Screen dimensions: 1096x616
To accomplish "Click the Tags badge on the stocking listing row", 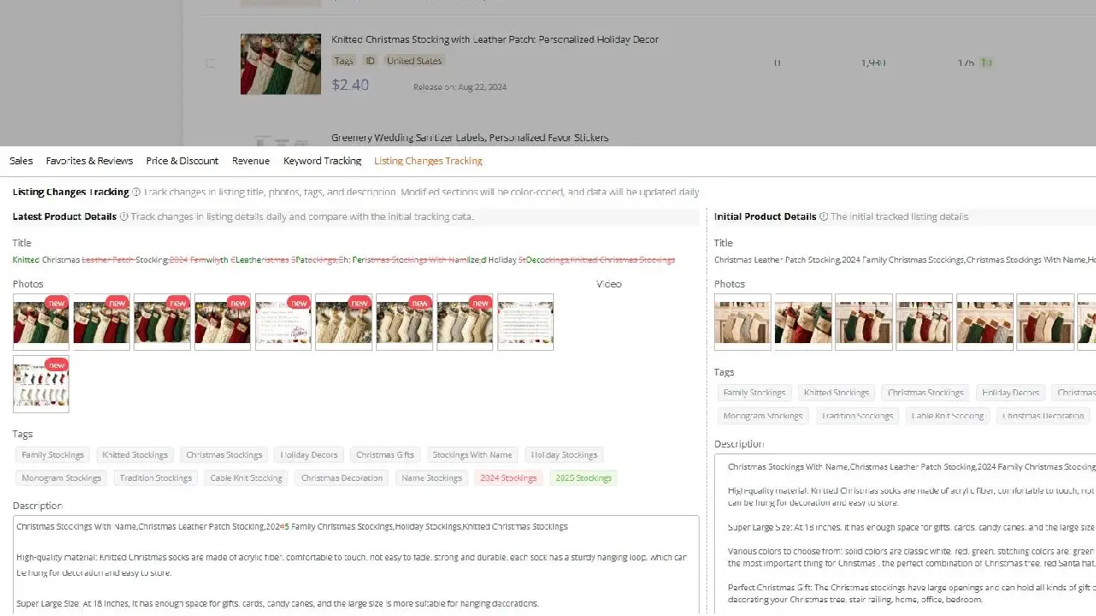I will pos(343,61).
